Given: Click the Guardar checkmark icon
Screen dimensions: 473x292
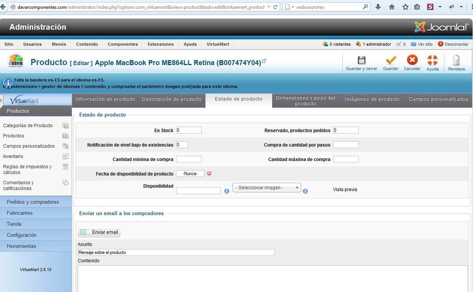Looking at the screenshot, I should pos(390,60).
